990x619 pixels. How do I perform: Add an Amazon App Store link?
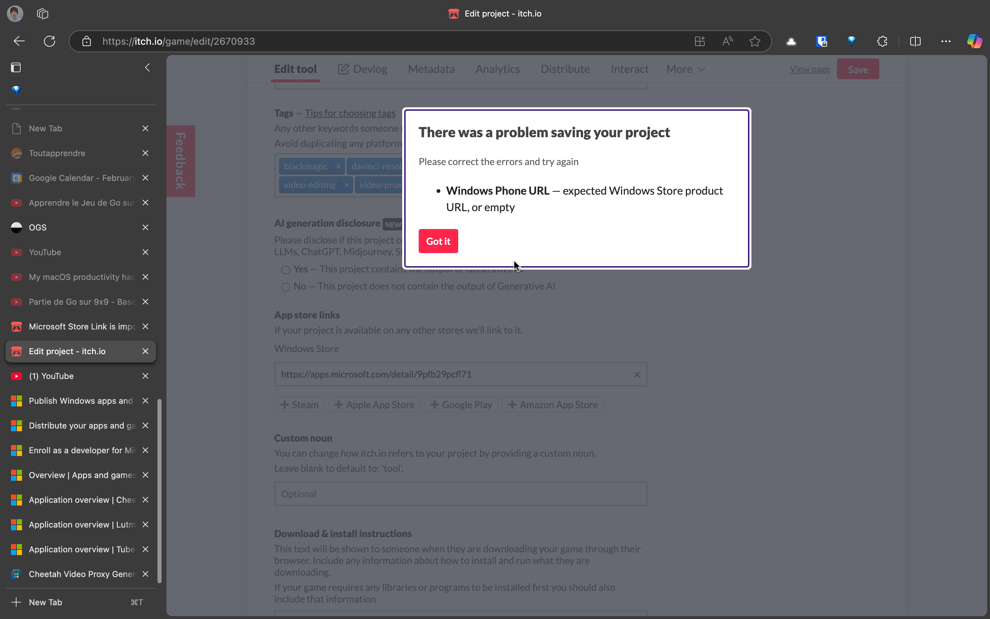[553, 404]
